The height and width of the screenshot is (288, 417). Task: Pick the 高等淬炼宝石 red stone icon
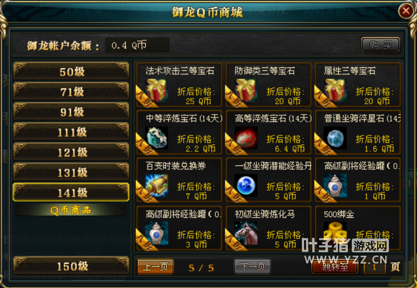[x=246, y=138]
